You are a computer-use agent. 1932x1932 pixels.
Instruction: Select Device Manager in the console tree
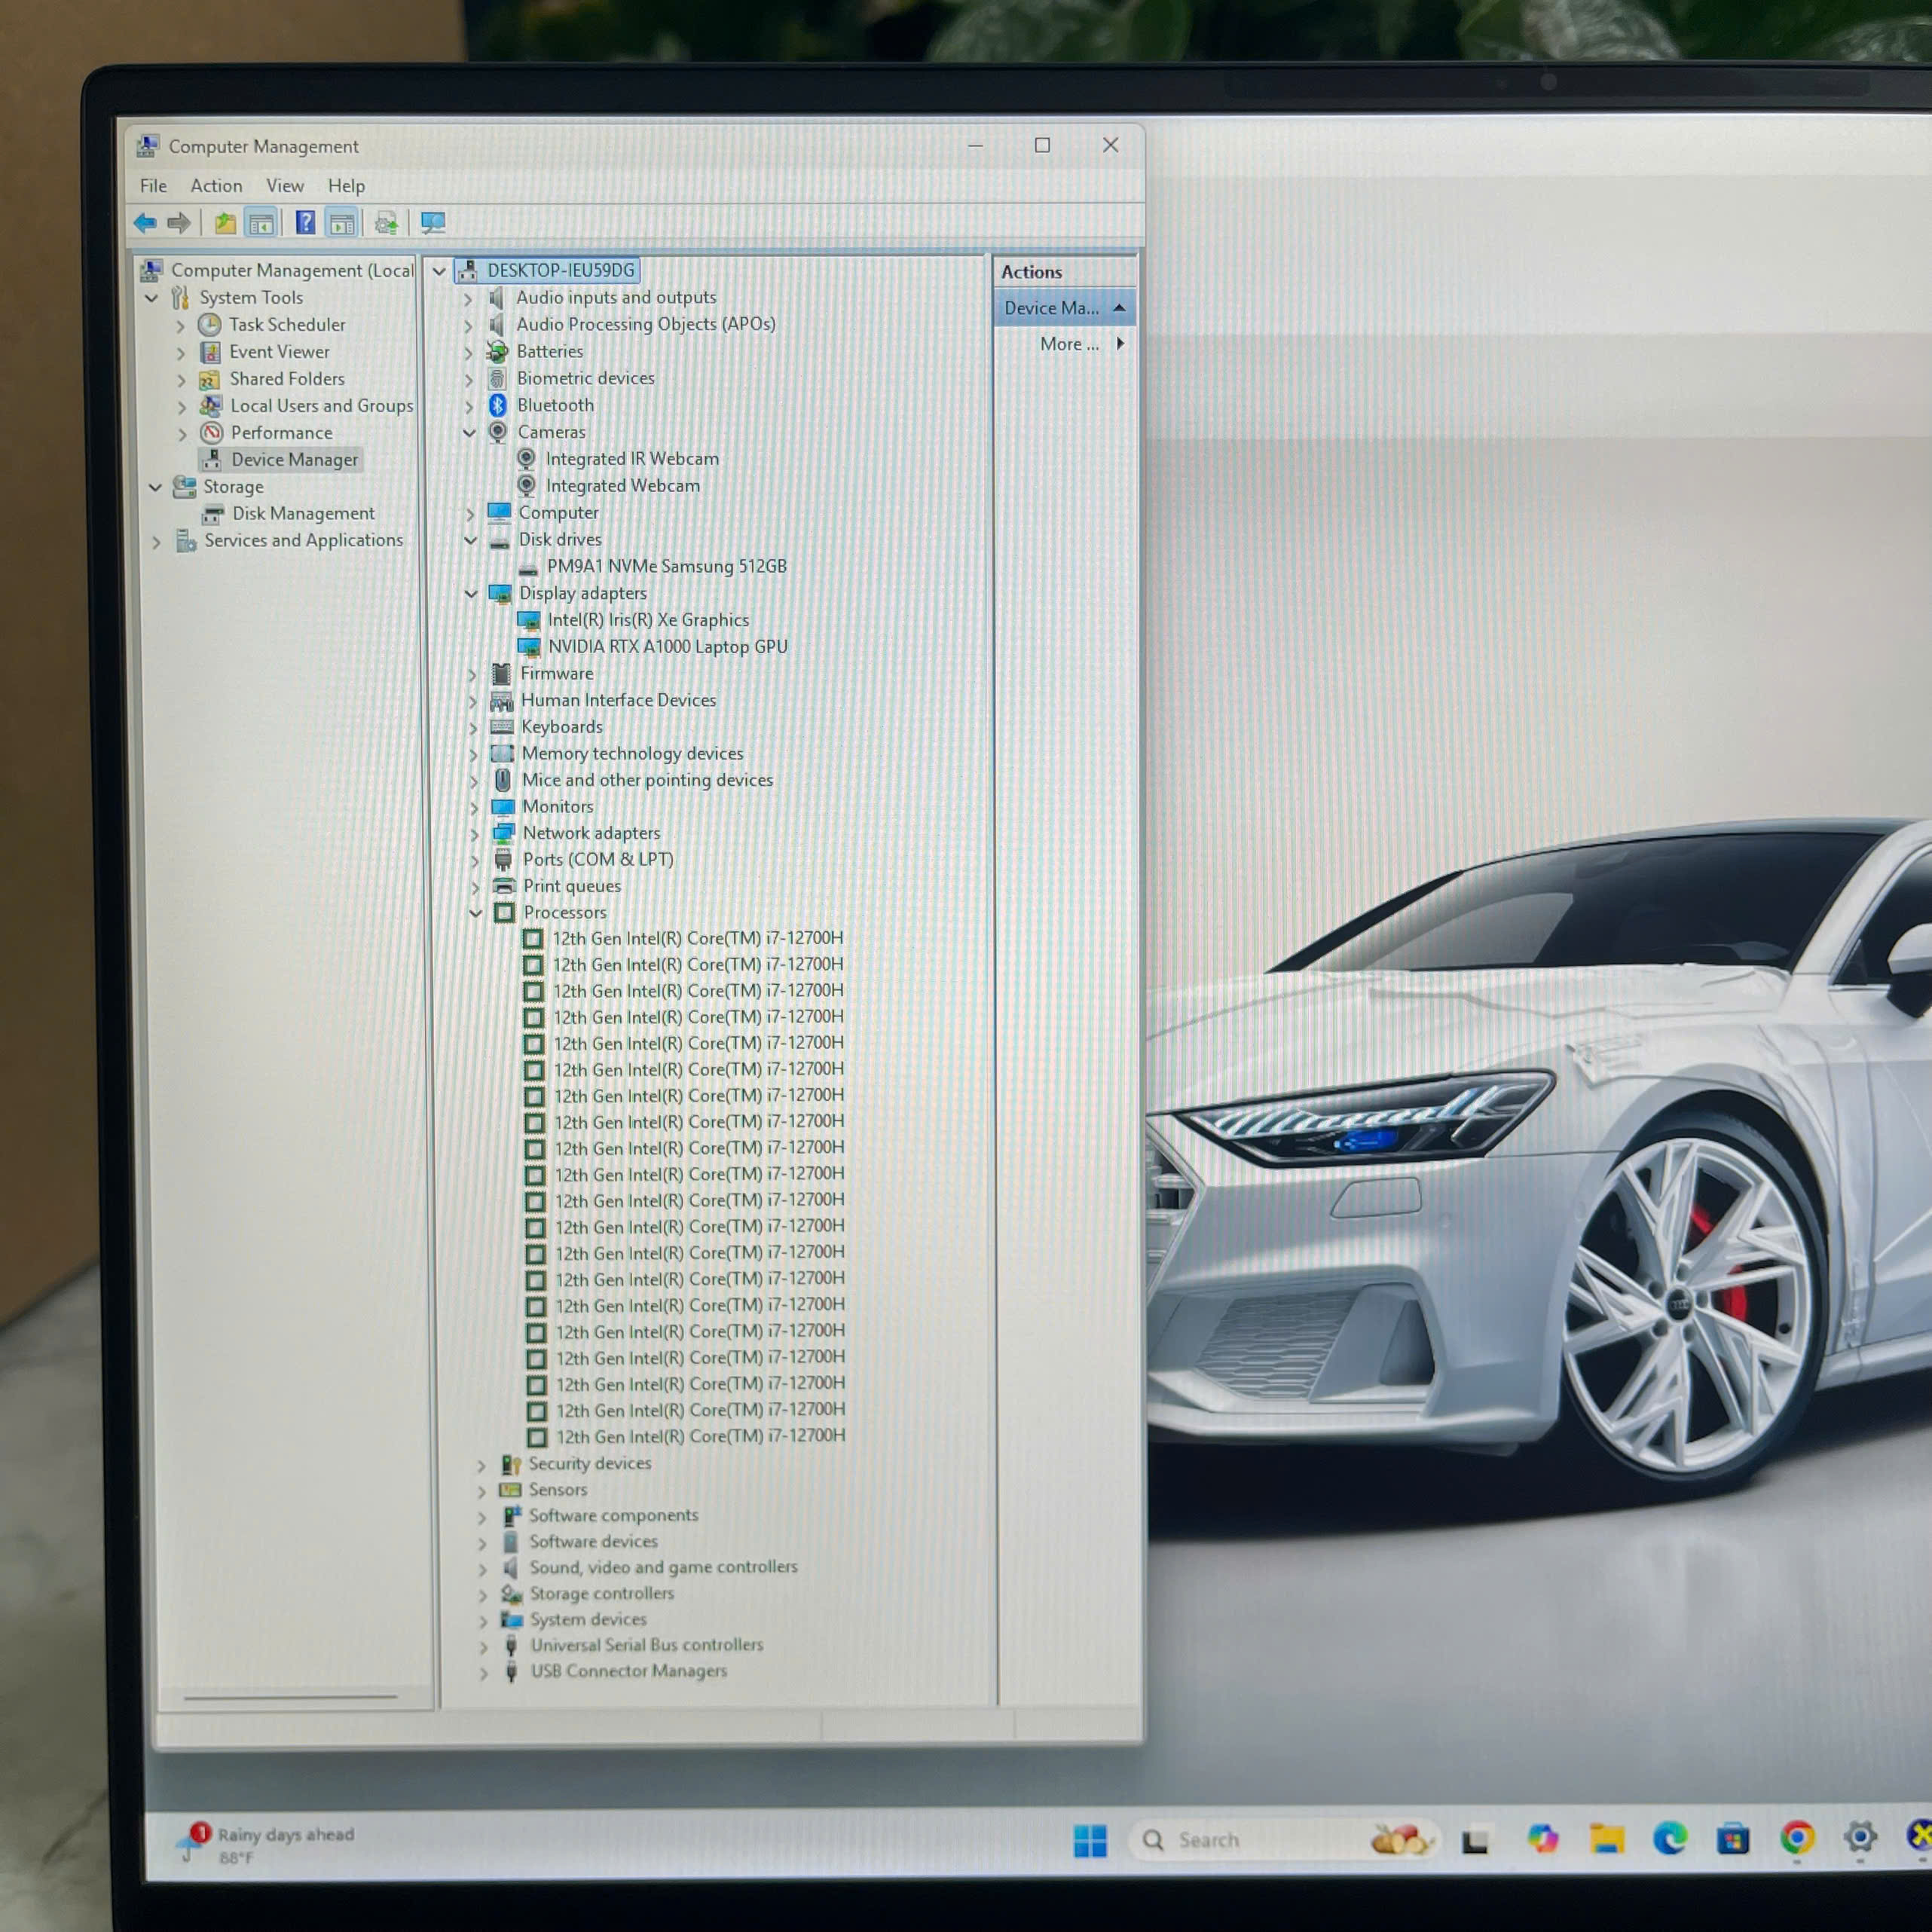point(294,460)
